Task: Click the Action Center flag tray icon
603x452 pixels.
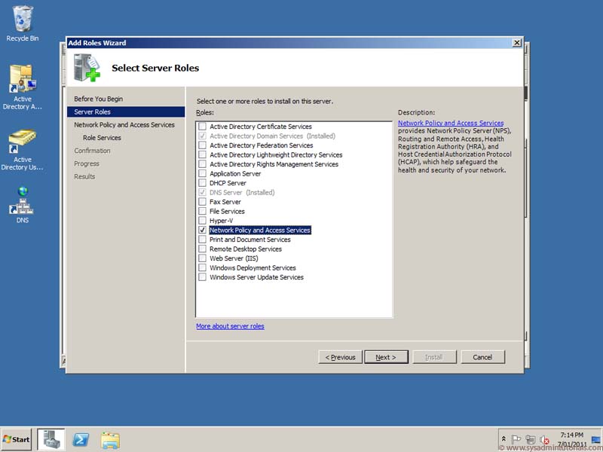Action: (x=516, y=439)
